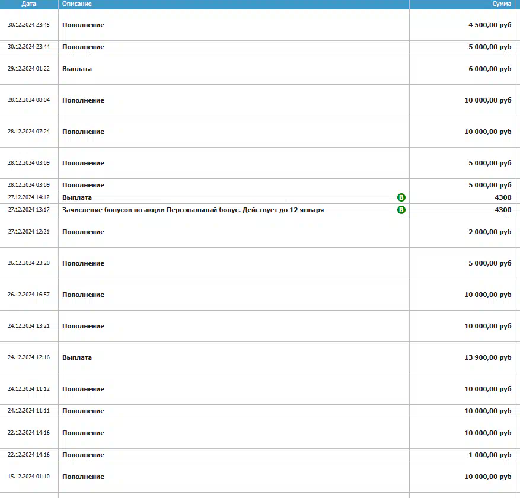
Task: Click the 10 000,00 руб amount dated 28.12.2024 08:04
Action: (x=488, y=100)
